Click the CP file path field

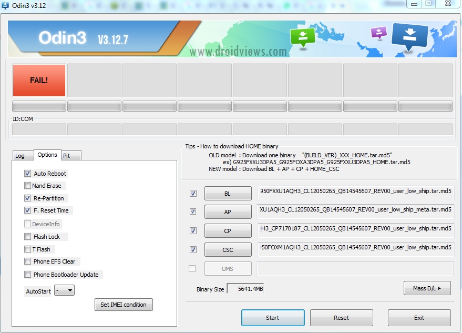pyautogui.click(x=355, y=230)
